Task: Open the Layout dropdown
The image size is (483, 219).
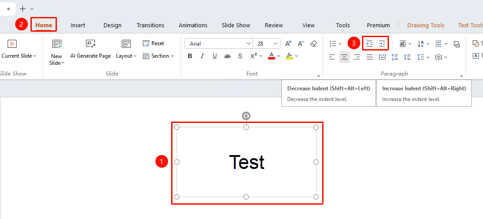Action: click(126, 56)
